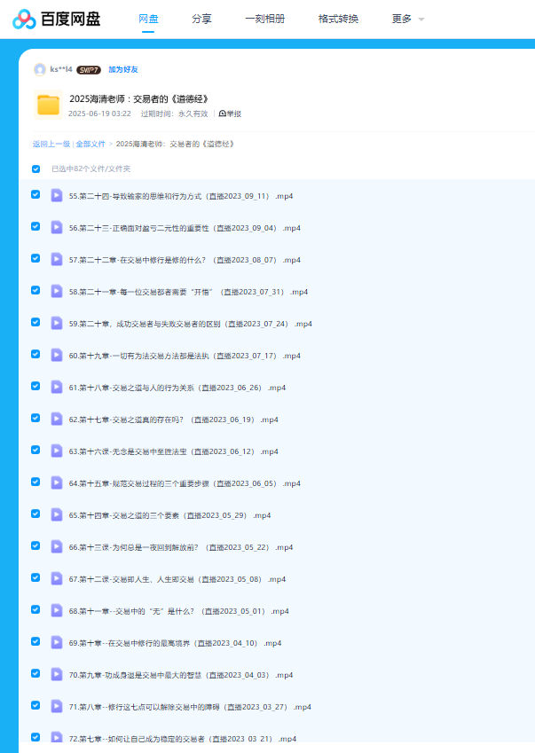Click the Baidu Netdisk logo icon

[x=24, y=20]
